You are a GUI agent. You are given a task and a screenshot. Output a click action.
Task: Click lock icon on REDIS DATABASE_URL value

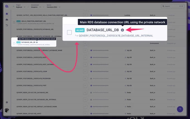[91, 93]
